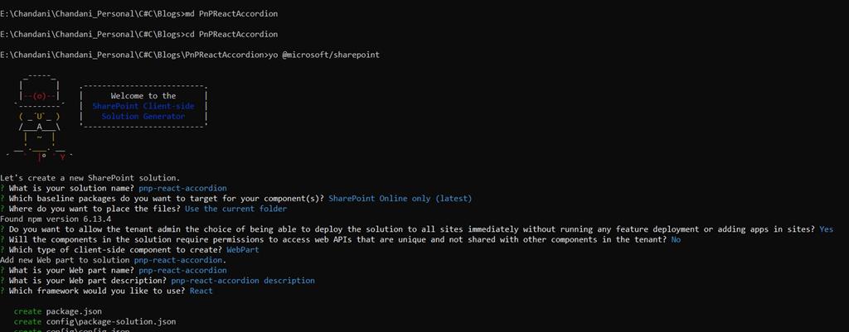Click "Welcome to the" text in banner

(x=143, y=96)
